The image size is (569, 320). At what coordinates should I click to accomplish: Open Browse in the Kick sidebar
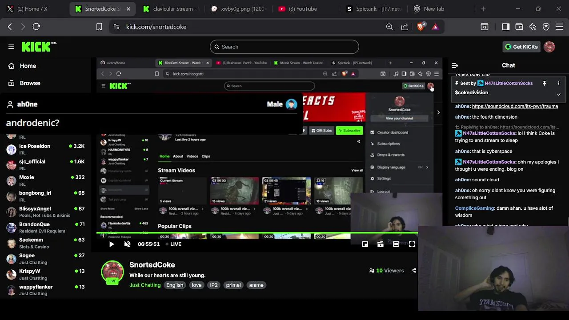(x=30, y=83)
